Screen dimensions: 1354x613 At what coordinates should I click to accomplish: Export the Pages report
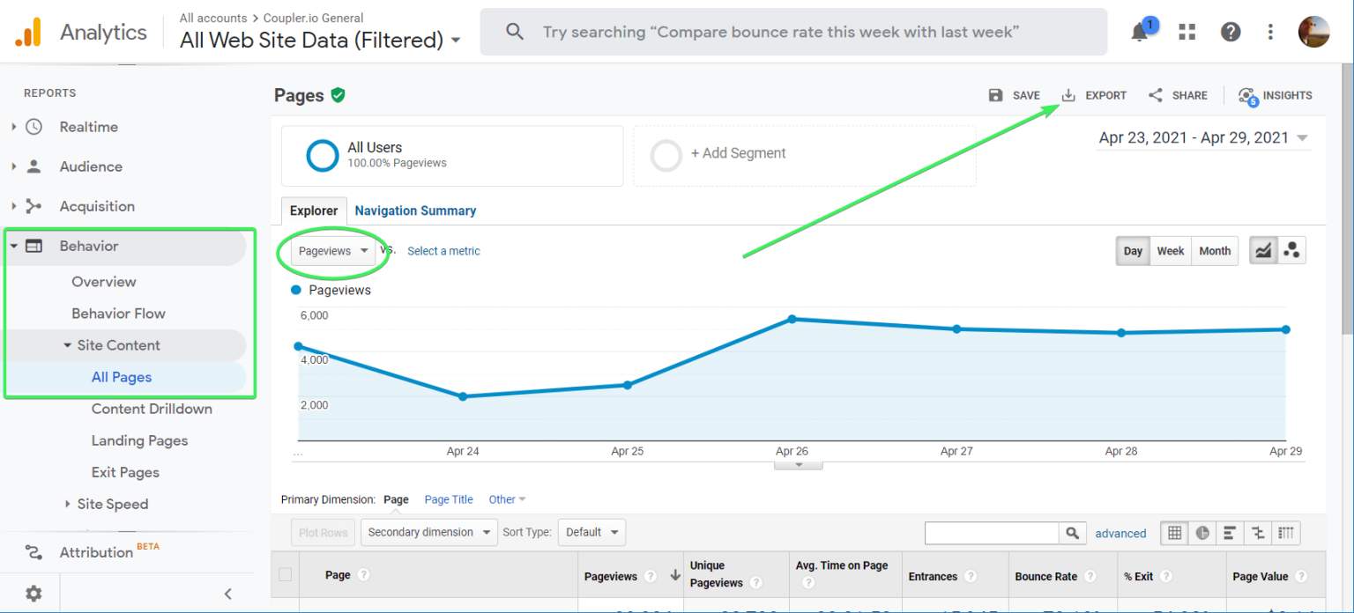[1093, 95]
